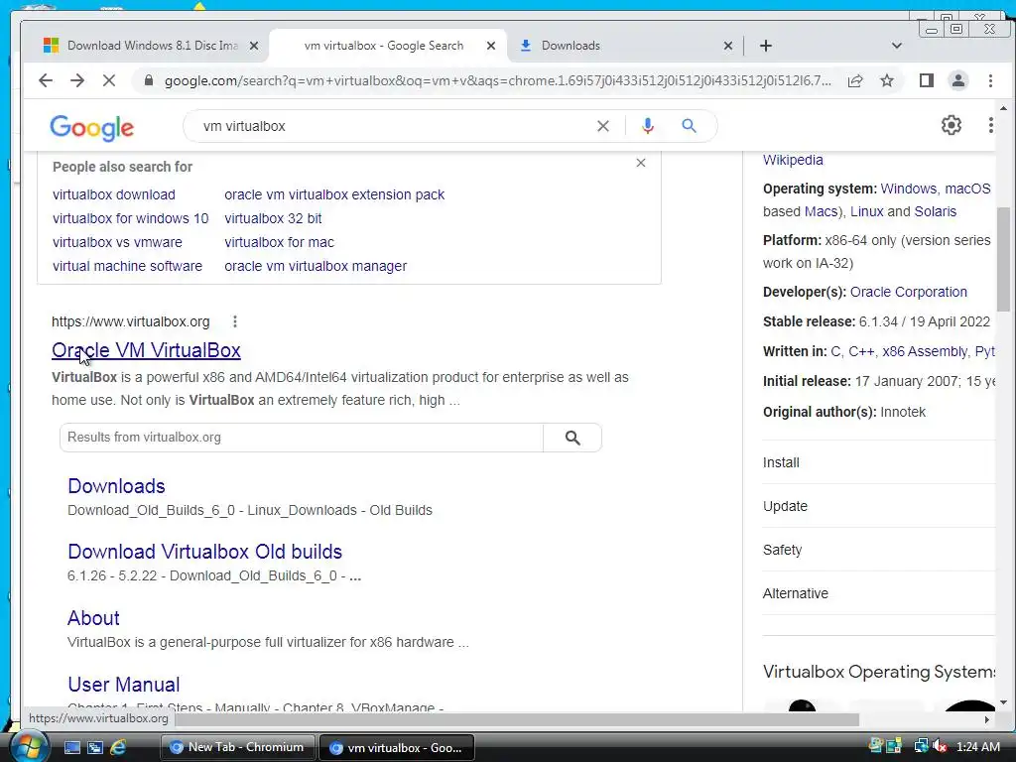This screenshot has height=762, width=1016.
Task: Search for virtualbox download
Action: [x=113, y=194]
